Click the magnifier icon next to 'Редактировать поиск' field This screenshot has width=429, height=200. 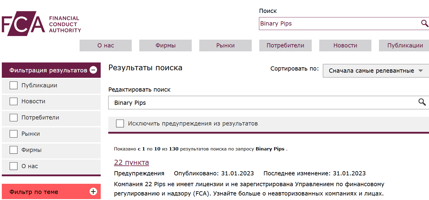coord(421,102)
